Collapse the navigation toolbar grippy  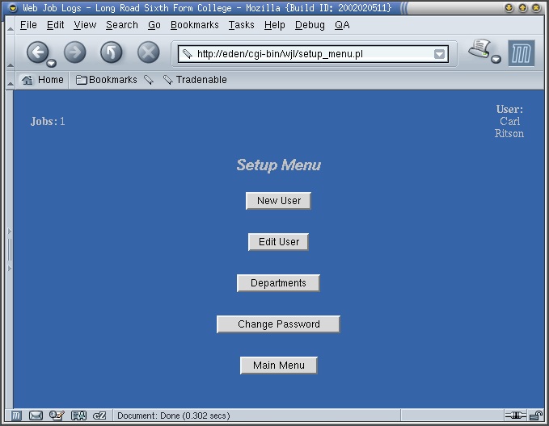coord(11,52)
